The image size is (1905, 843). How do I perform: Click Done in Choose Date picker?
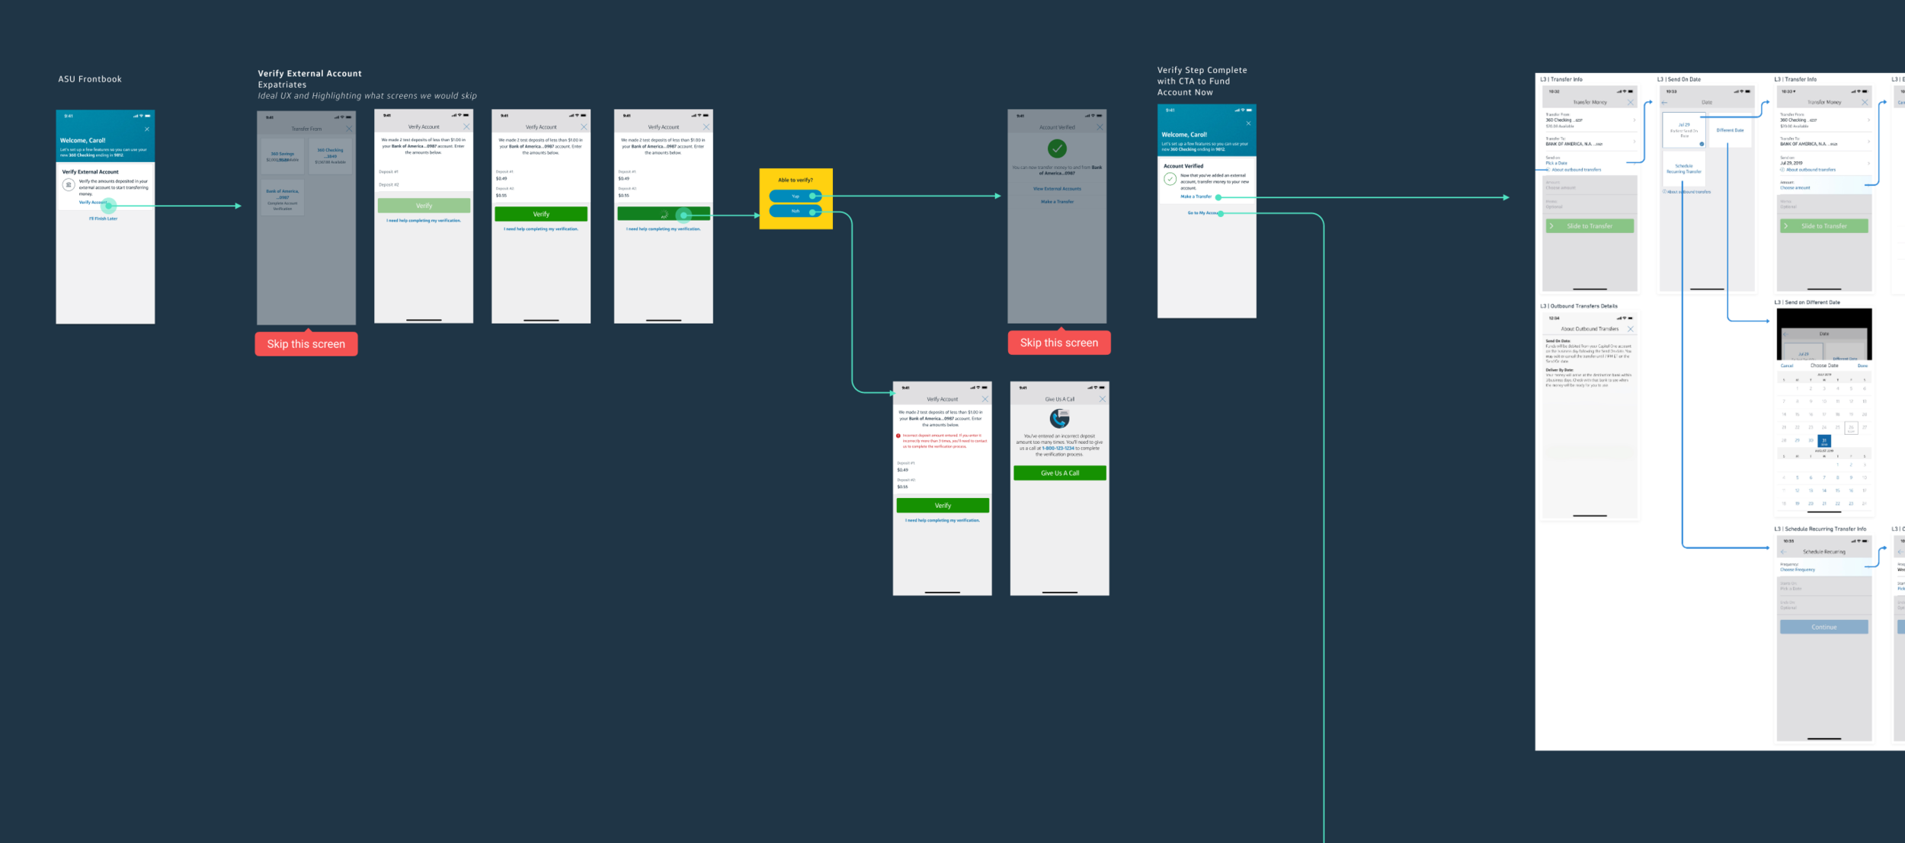coord(1862,366)
